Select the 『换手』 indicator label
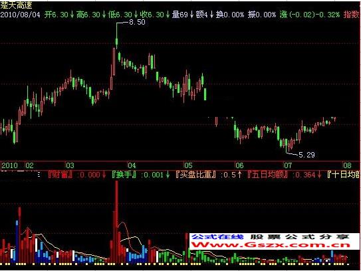The height and width of the screenshot is (271, 361). click(124, 175)
